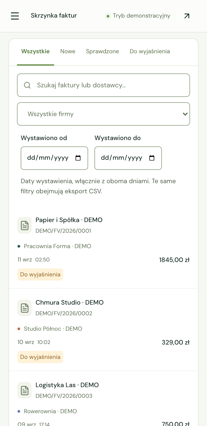Open Papier i Spółka · DEMO invoice
Image resolution: width=207 pixels, height=426 pixels.
pos(69,220)
